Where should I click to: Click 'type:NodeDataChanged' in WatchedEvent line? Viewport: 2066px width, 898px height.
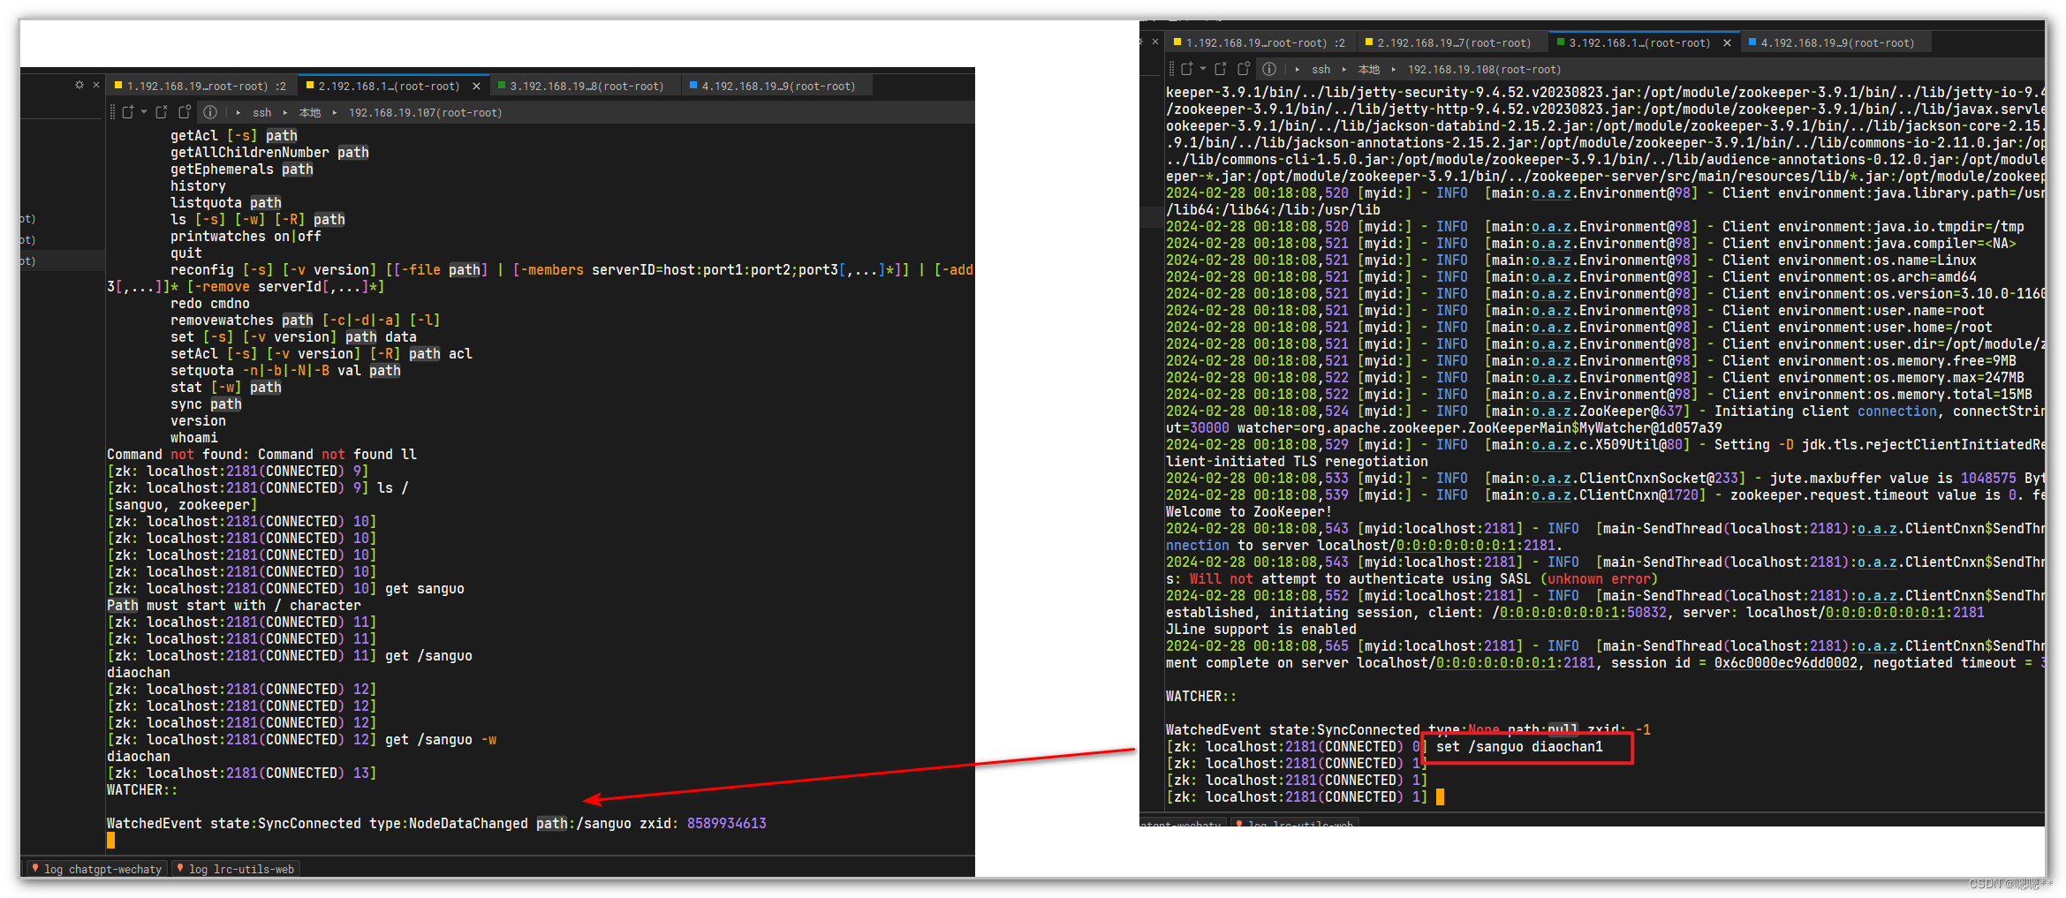coord(448,823)
